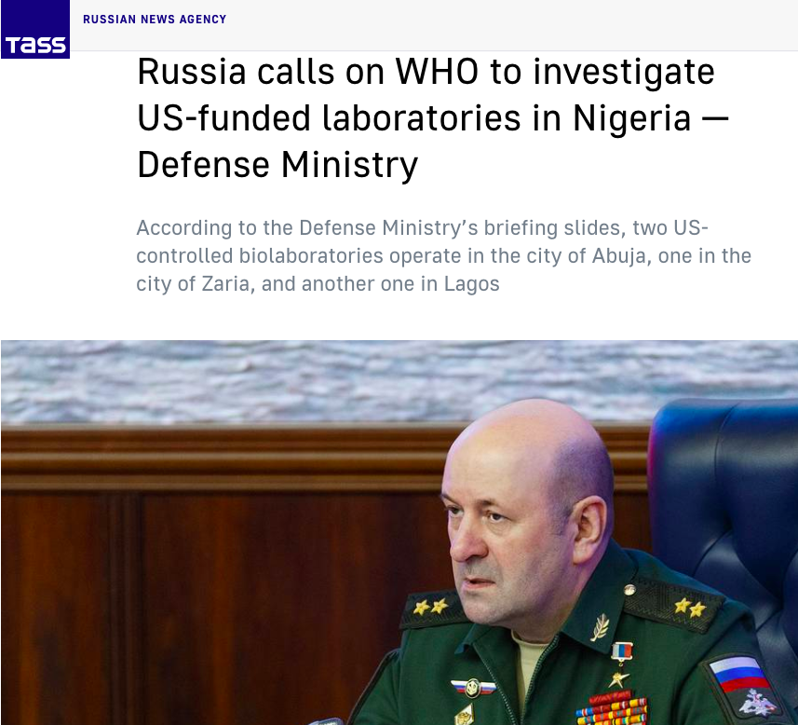Click the seascape painting atop the photo
The width and height of the screenshot is (798, 725).
(399, 379)
